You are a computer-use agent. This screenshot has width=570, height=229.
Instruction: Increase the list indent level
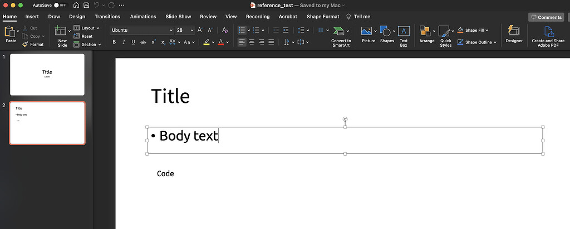click(286, 30)
